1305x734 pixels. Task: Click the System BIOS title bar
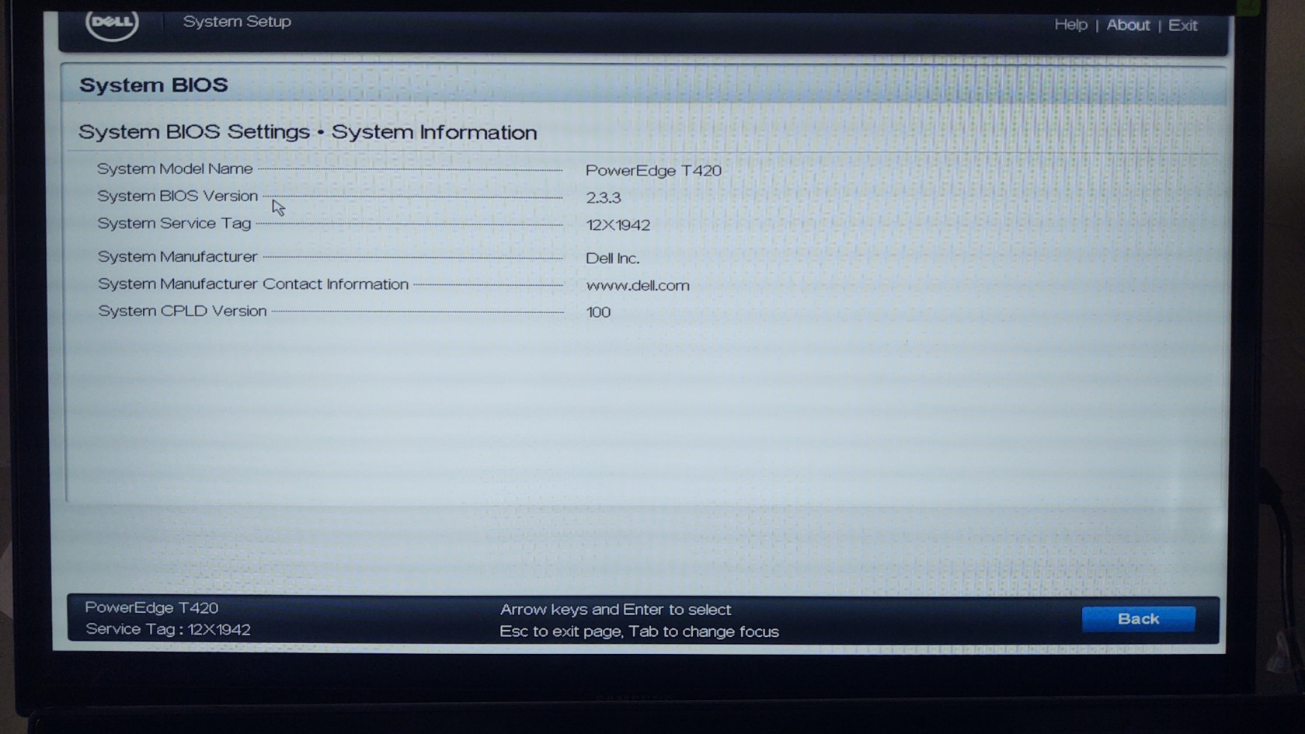pos(154,85)
